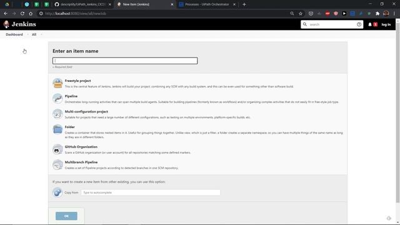Select the Multi-configuration project icon
Viewport: 400px width, 225px height.
pos(57,114)
